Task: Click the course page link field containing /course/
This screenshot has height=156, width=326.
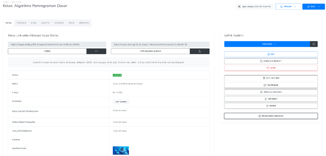Action: pyautogui.click(x=160, y=45)
